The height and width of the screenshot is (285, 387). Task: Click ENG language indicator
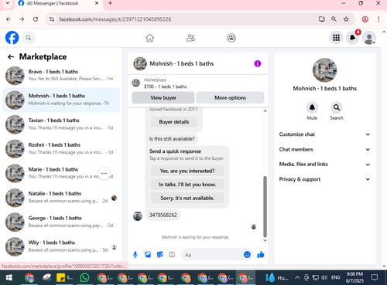[335, 277]
